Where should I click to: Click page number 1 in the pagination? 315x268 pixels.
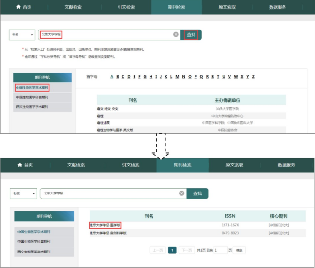(x=172, y=250)
